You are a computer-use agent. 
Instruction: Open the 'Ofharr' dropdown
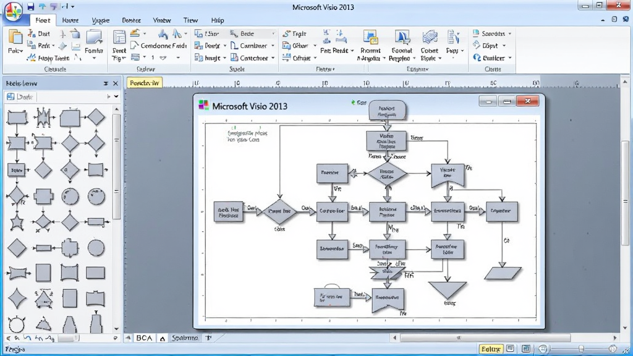pos(315,46)
